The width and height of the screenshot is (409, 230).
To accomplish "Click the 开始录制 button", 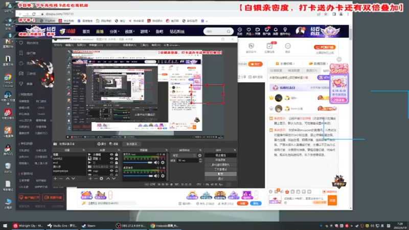I will click(x=220, y=160).
